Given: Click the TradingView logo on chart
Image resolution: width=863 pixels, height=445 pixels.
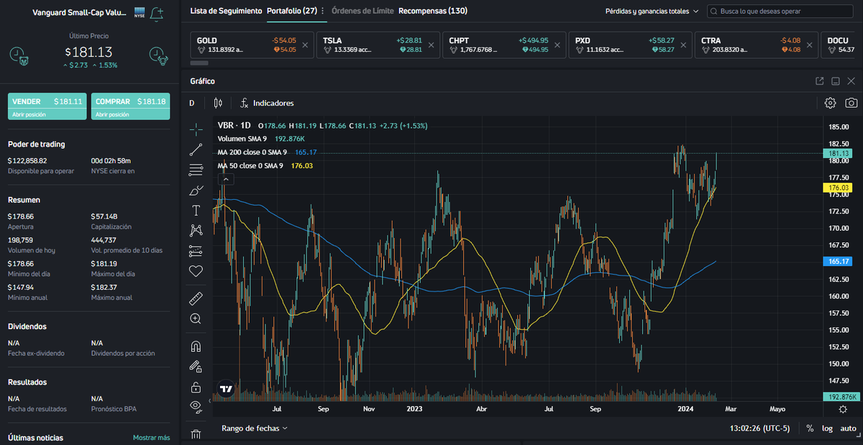Looking at the screenshot, I should point(227,388).
